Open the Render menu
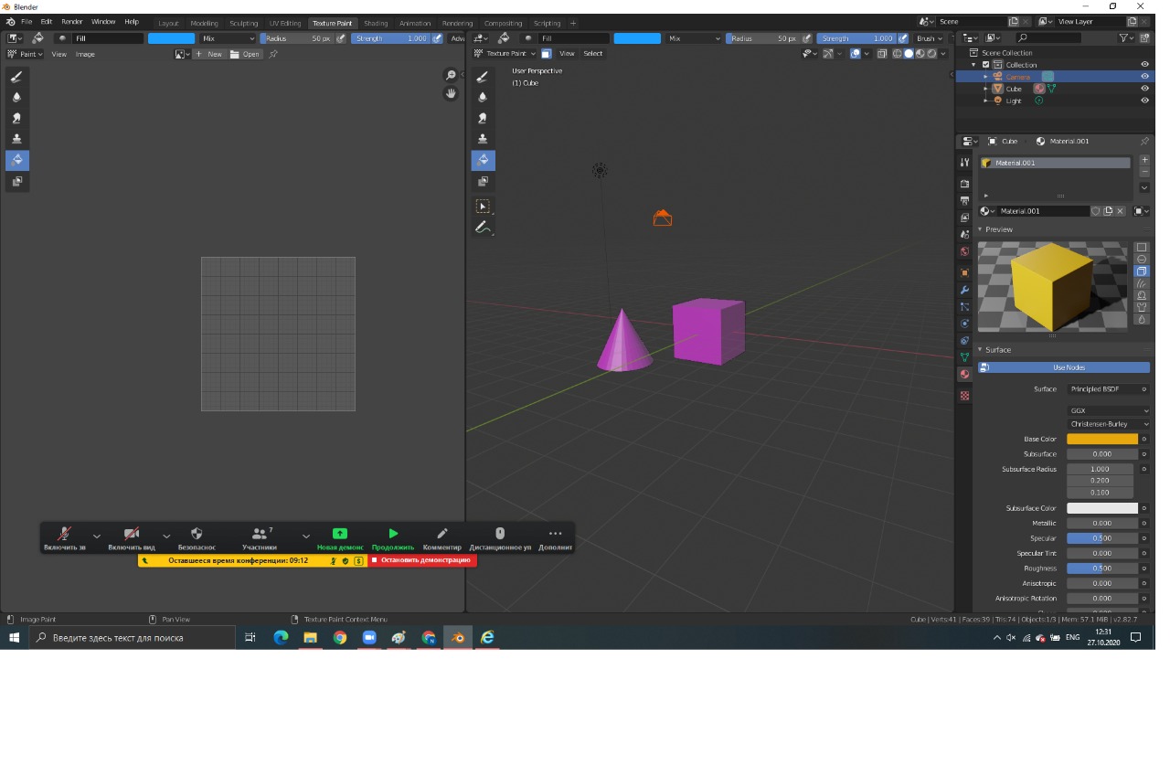1170x765 pixels. [71, 21]
